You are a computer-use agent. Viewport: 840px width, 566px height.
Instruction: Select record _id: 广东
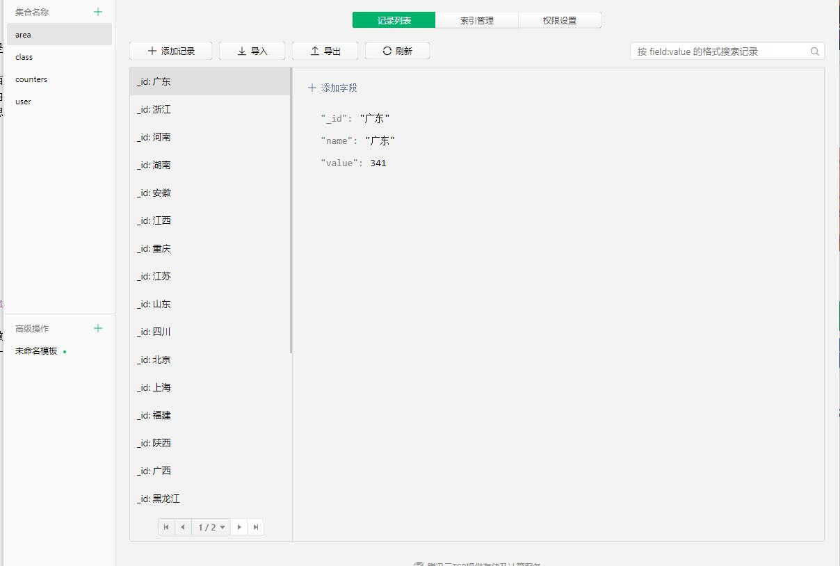tap(209, 81)
